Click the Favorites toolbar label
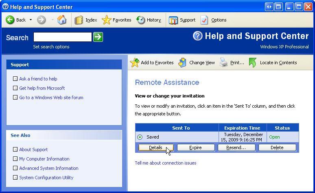This screenshot has height=193, width=315. point(122,20)
